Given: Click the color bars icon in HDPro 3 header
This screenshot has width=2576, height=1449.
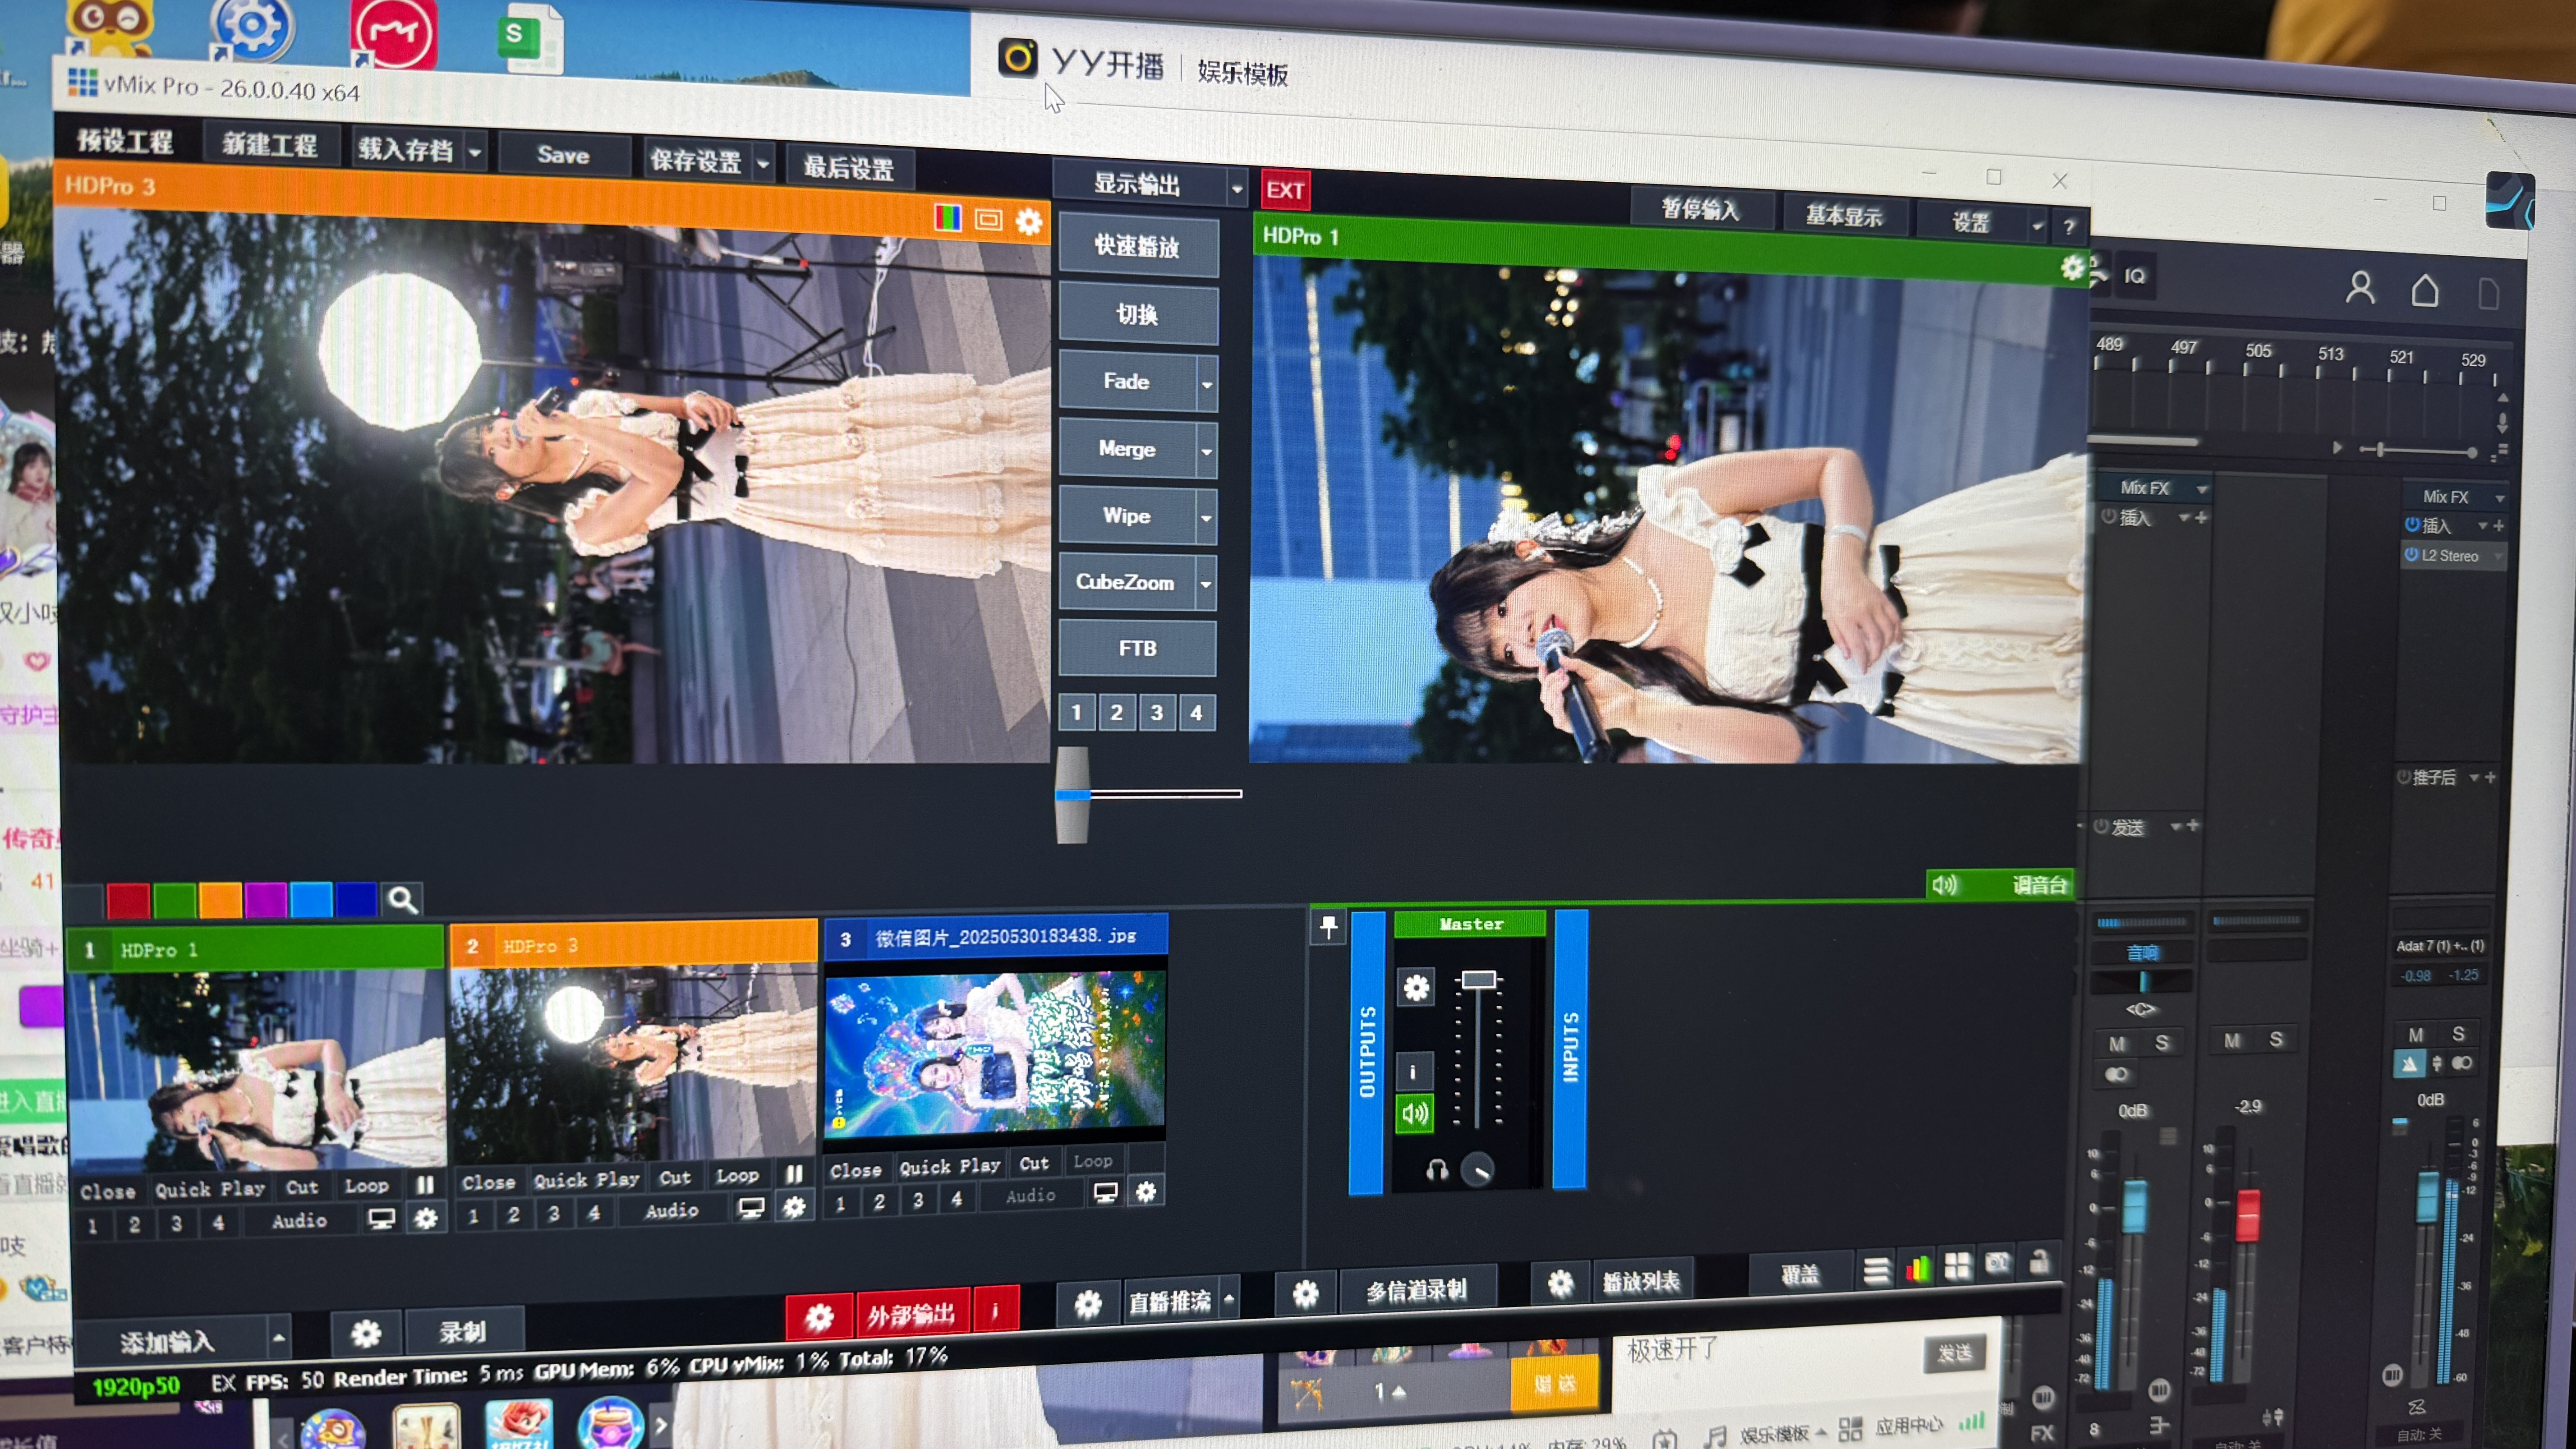Looking at the screenshot, I should [947, 217].
